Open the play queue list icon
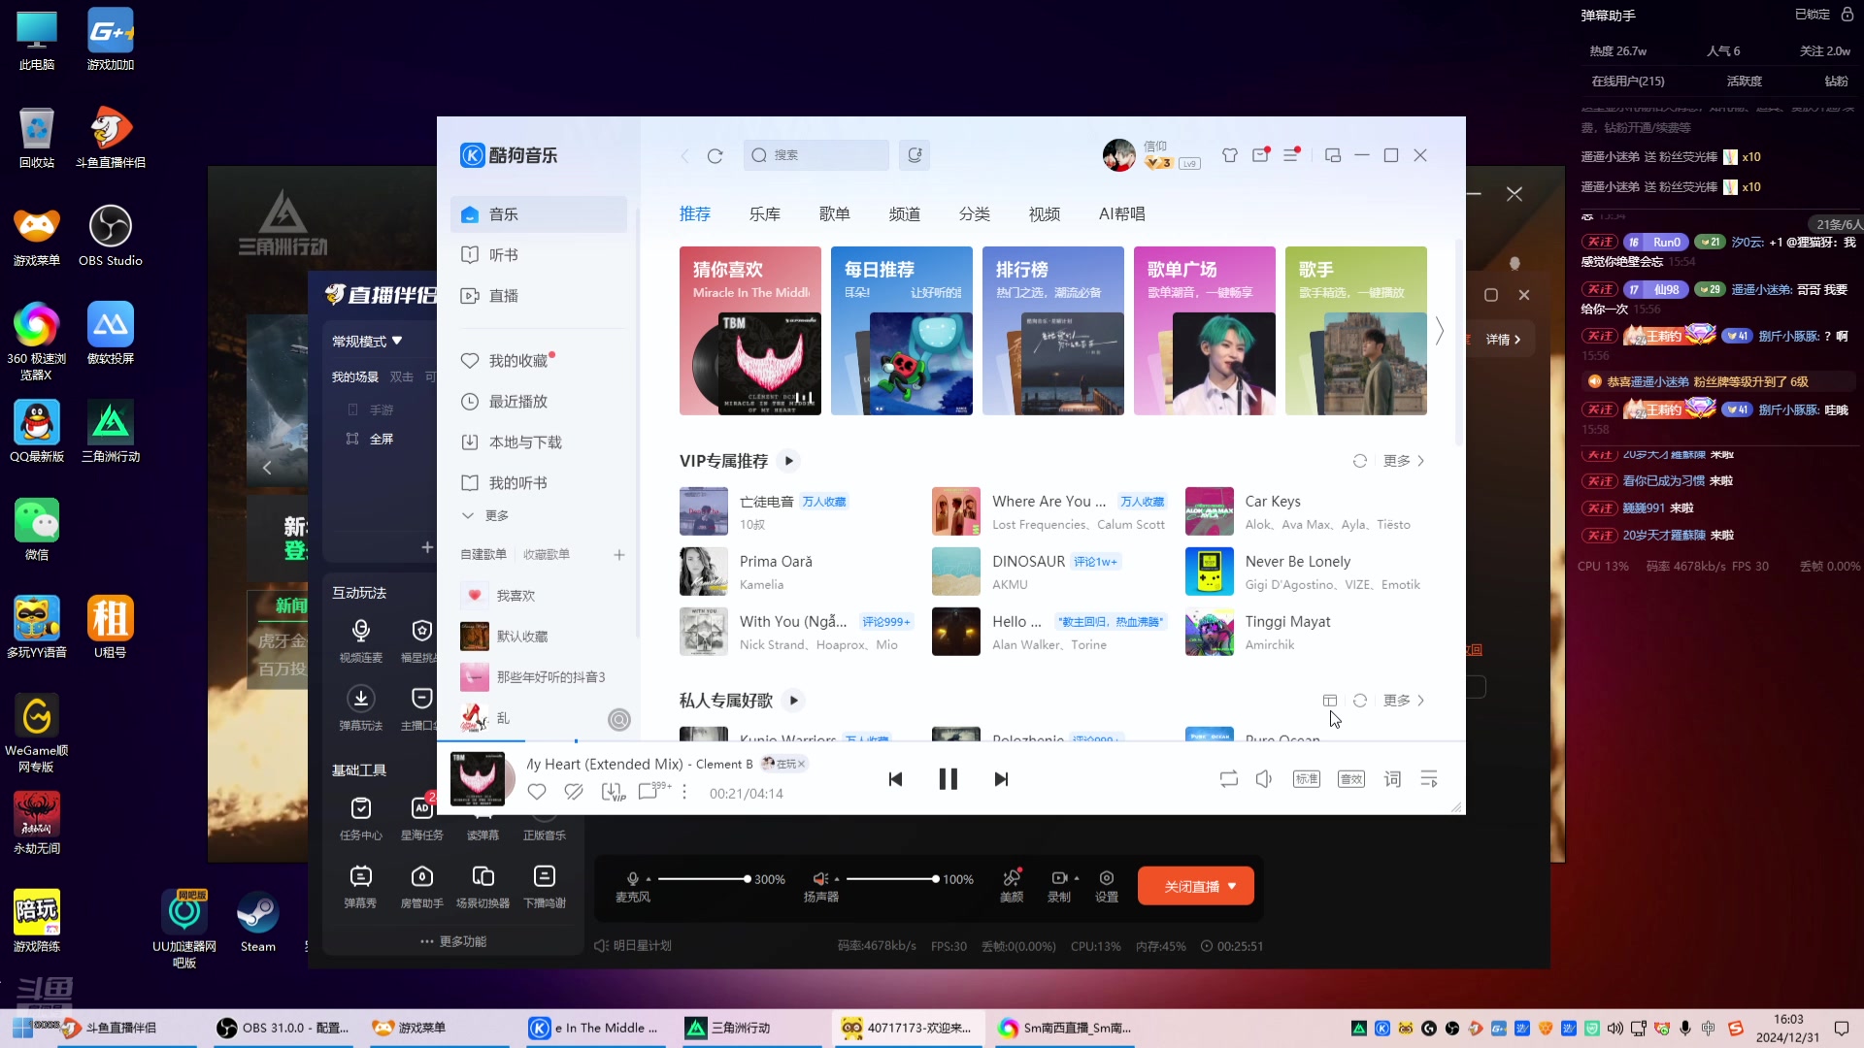 [1429, 779]
